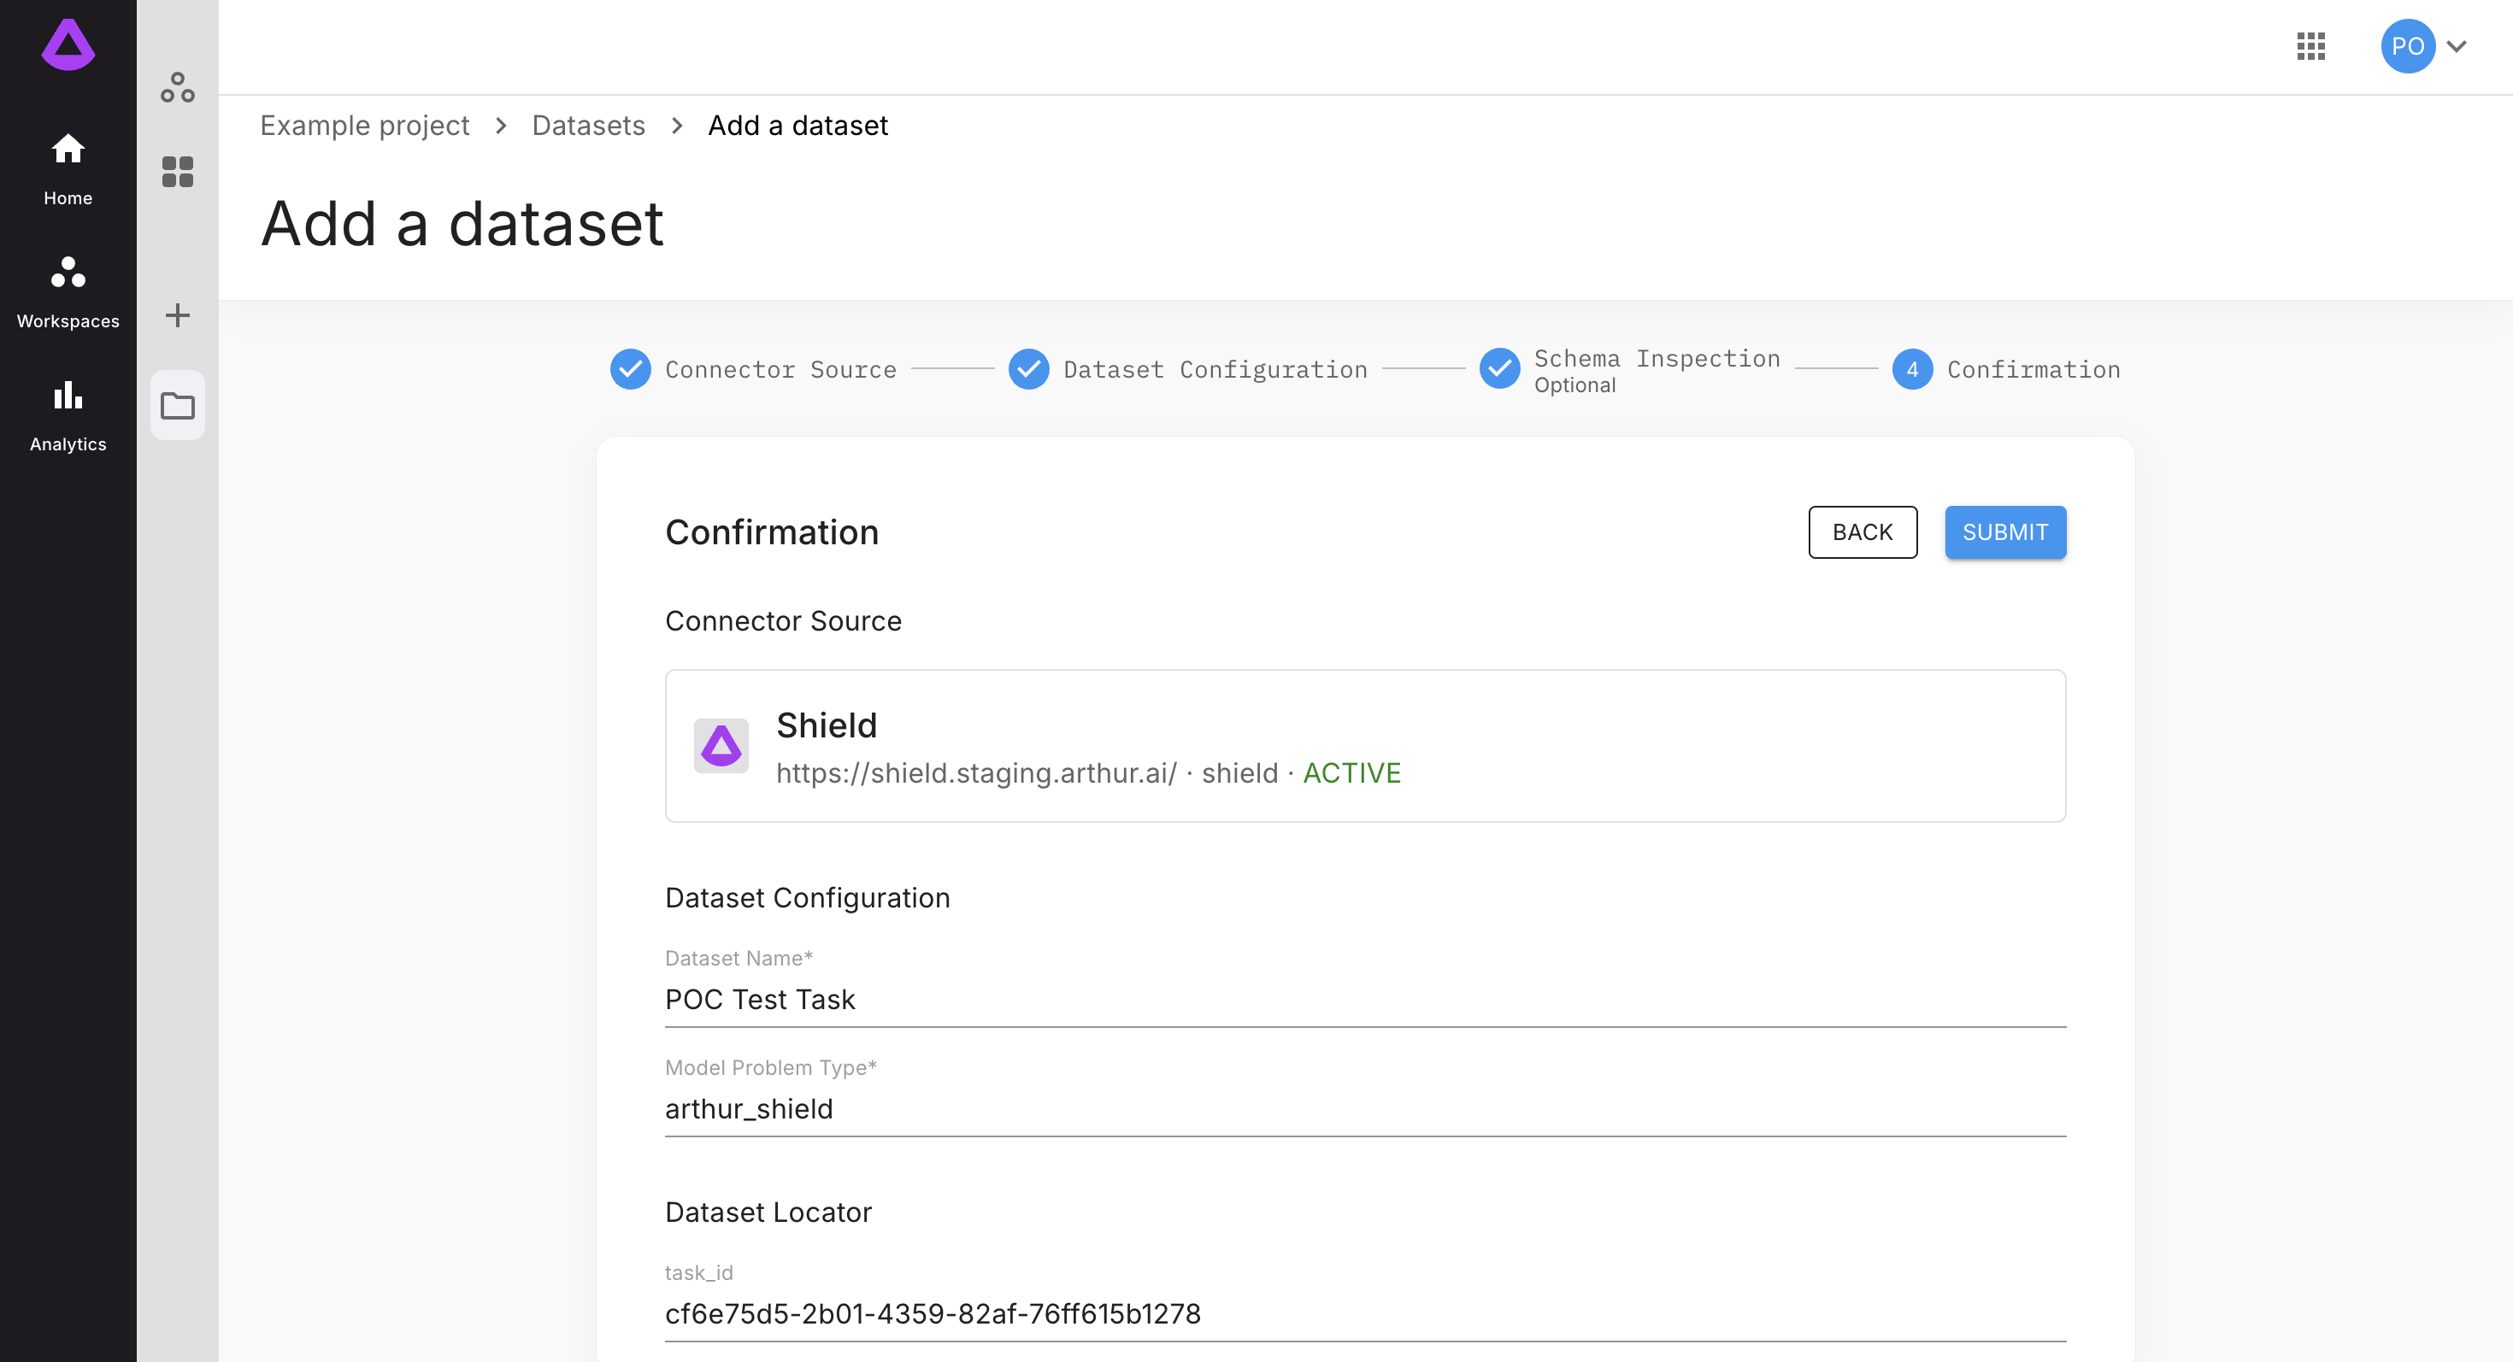Click the Connector Source section heading

point(783,621)
